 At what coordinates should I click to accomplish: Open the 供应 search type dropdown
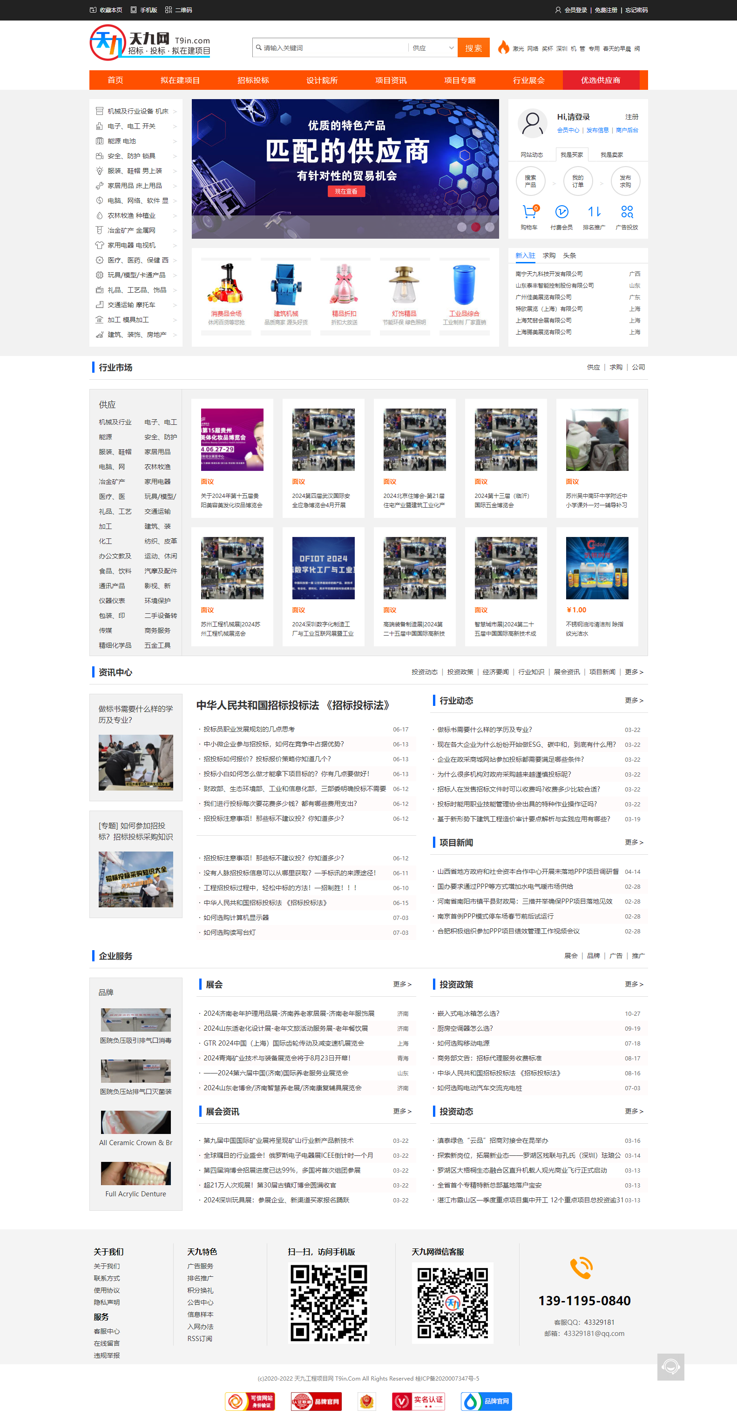(x=433, y=48)
